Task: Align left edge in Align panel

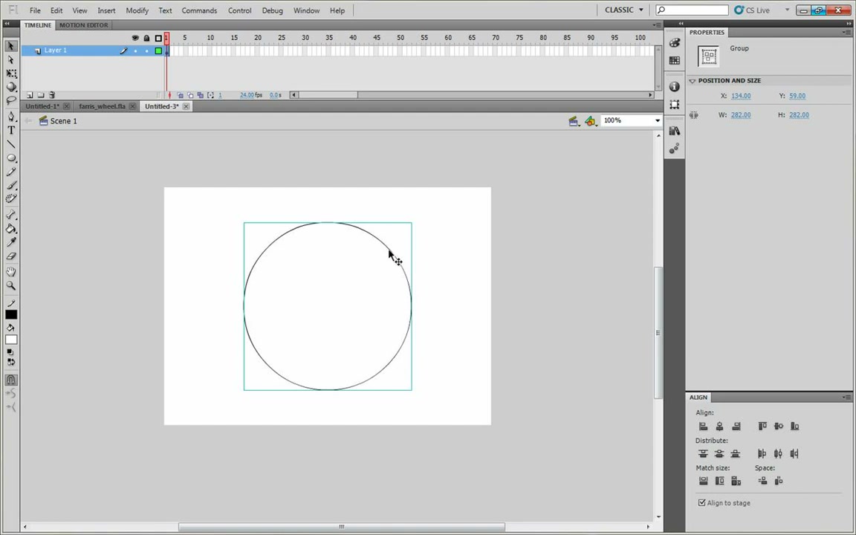Action: pos(703,427)
